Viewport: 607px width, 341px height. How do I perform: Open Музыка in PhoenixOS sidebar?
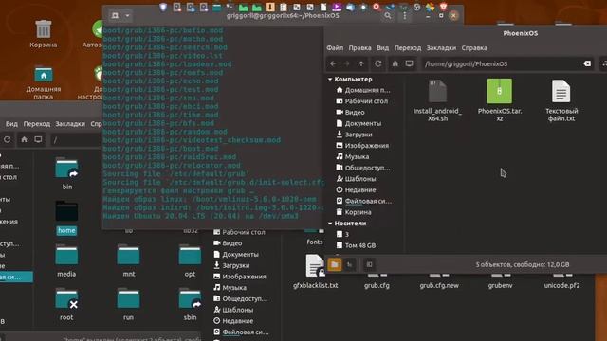coord(353,156)
